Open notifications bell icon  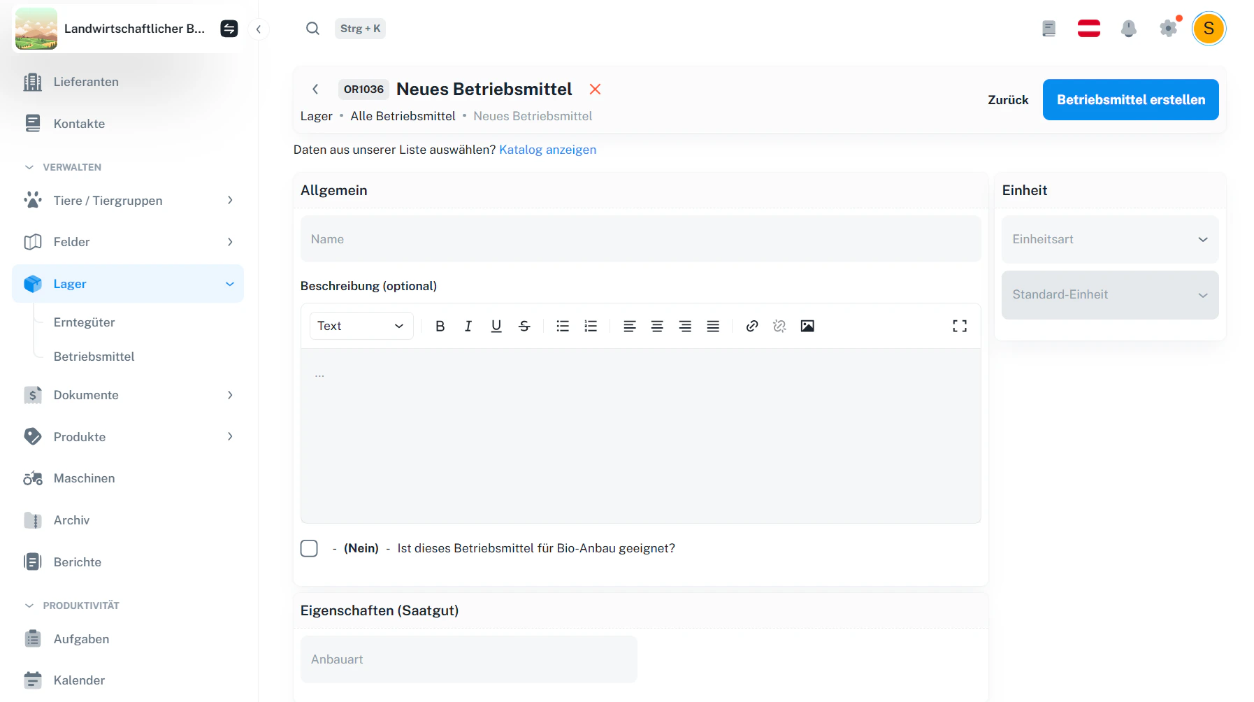point(1128,29)
